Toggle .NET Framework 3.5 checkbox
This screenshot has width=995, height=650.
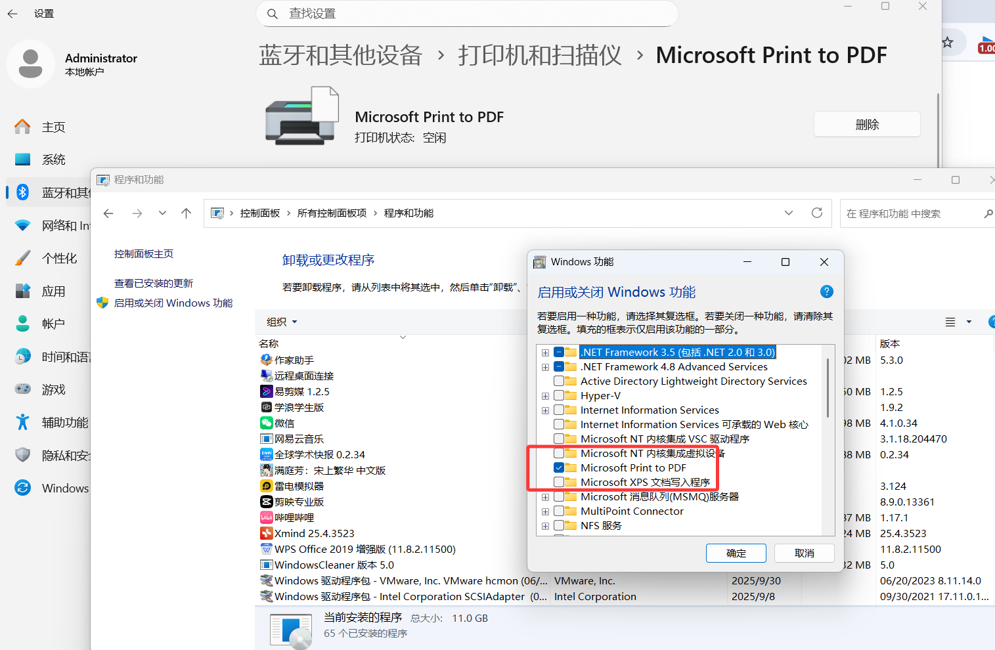pyautogui.click(x=559, y=352)
